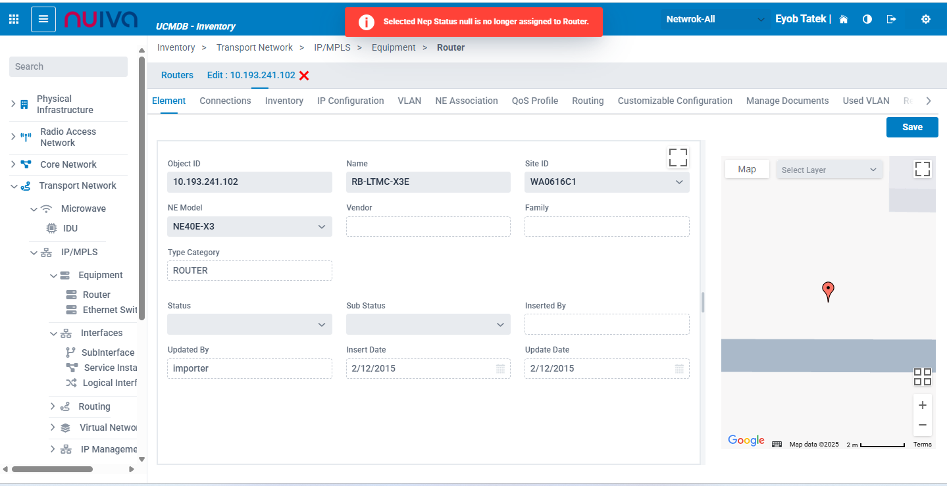Open the Site ID dropdown
This screenshot has height=486, width=947.
(x=679, y=182)
